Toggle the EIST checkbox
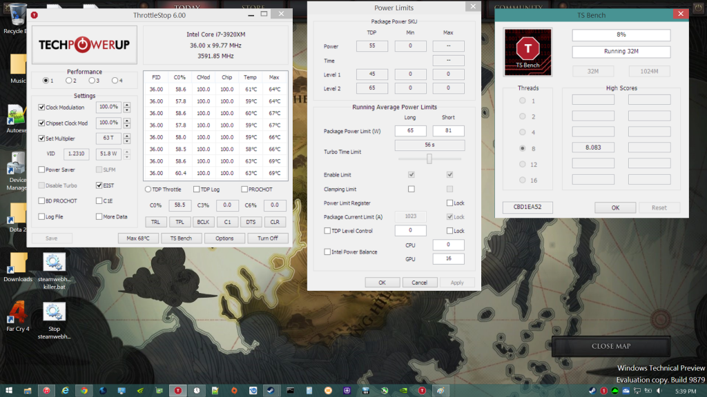 click(x=99, y=185)
